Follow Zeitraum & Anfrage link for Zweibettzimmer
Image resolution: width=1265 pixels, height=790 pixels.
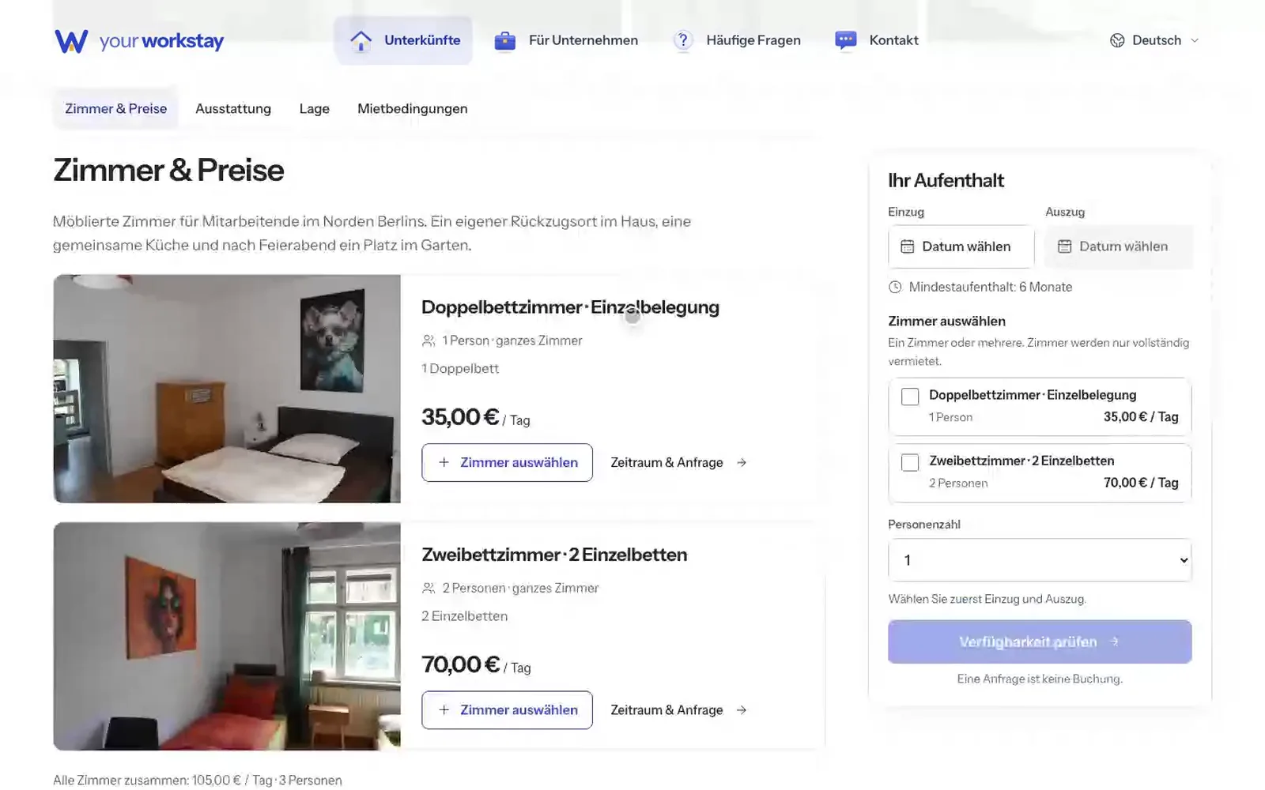click(678, 709)
